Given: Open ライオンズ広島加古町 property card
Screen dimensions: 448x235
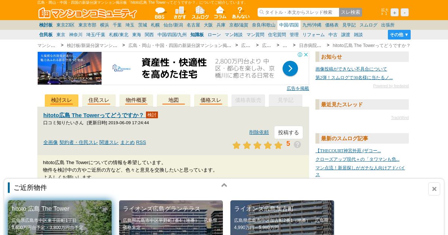Looking at the screenshot, I should click(282, 218).
